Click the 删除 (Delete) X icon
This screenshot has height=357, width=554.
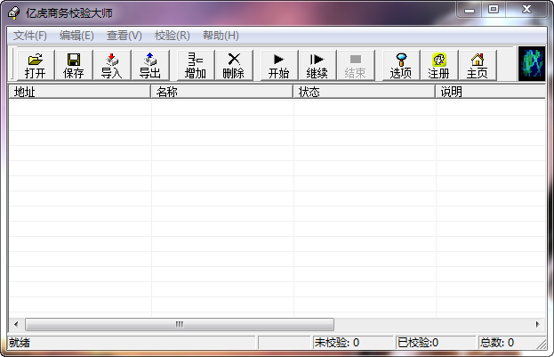pos(234,66)
